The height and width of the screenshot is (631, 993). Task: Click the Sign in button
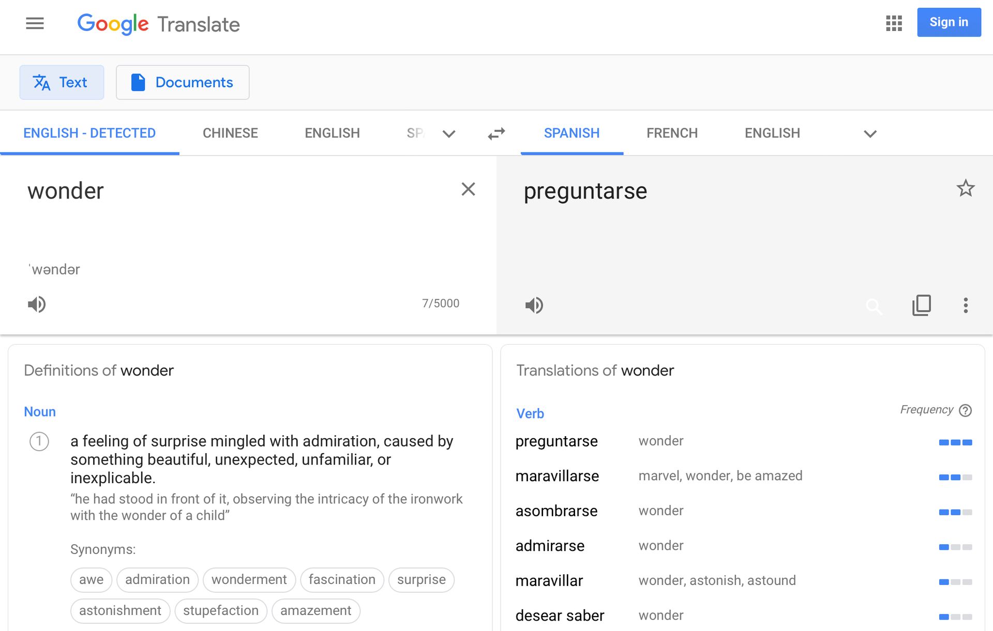point(949,22)
